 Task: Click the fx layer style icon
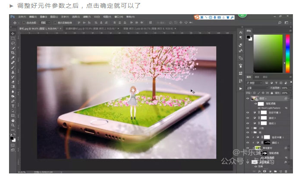point(259,171)
